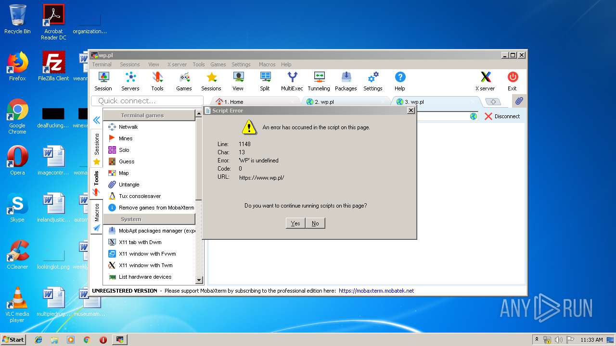Collapse the sidebar with double chevron
616x346 pixels.
97,120
